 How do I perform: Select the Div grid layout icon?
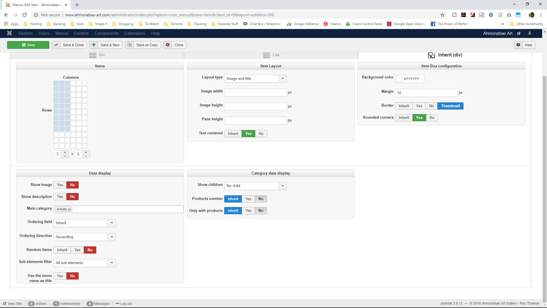(93, 55)
